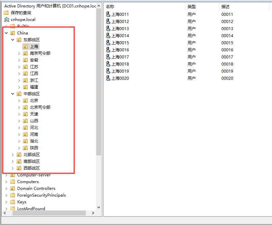
Task: Click the folder icon of 保存的查询
Action: [6, 13]
